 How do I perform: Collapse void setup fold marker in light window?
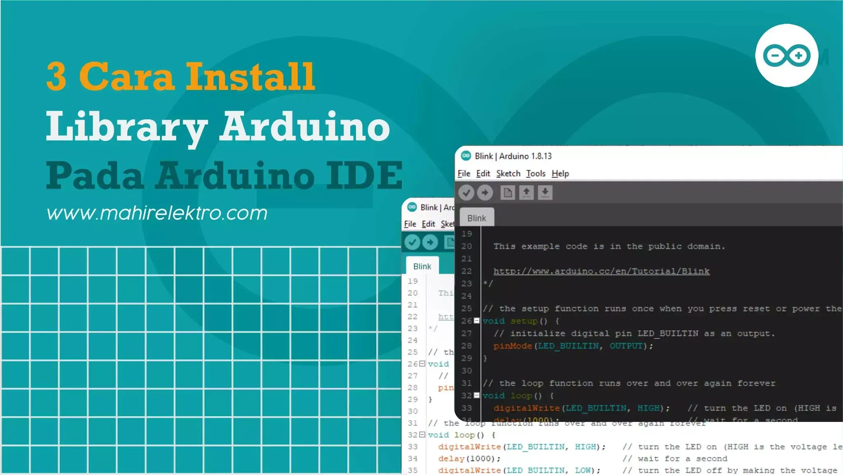pyautogui.click(x=422, y=363)
